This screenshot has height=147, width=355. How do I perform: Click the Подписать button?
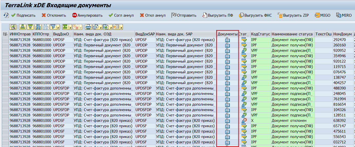[23, 15]
